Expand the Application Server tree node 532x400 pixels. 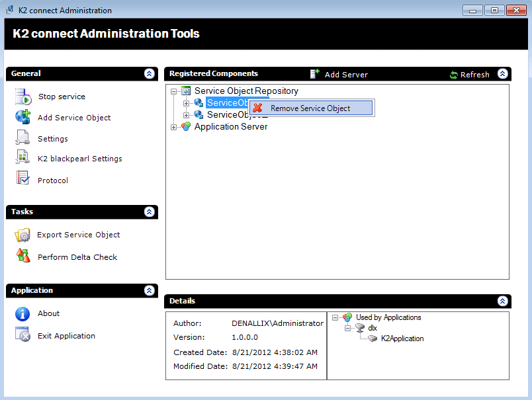click(174, 127)
